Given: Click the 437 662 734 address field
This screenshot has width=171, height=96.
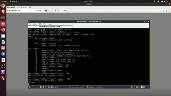Looking at the screenshot, I should 22,11.
